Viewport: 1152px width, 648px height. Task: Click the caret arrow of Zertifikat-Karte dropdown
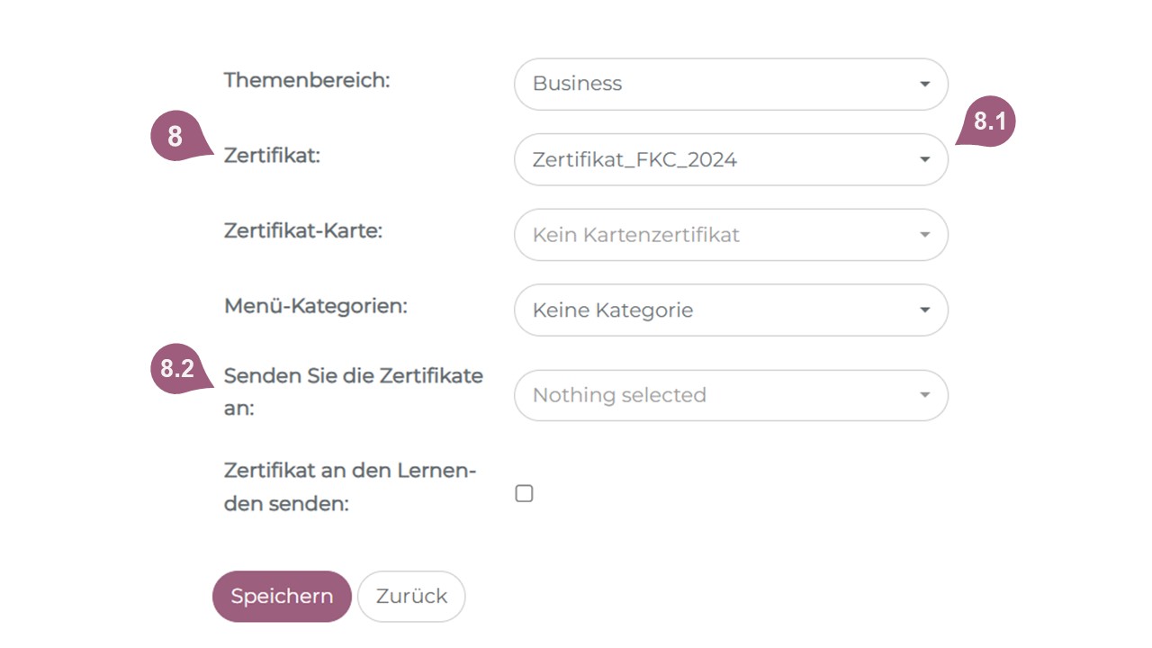924,235
